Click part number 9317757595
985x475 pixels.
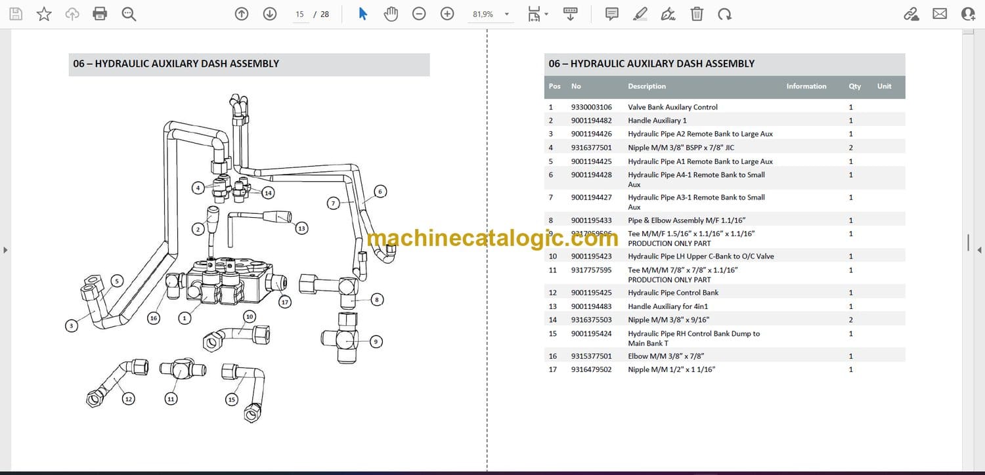(591, 270)
